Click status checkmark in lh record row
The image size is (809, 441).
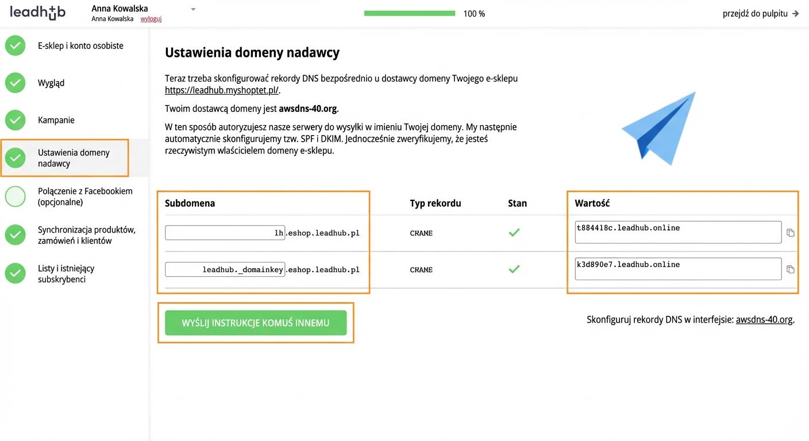pyautogui.click(x=514, y=233)
